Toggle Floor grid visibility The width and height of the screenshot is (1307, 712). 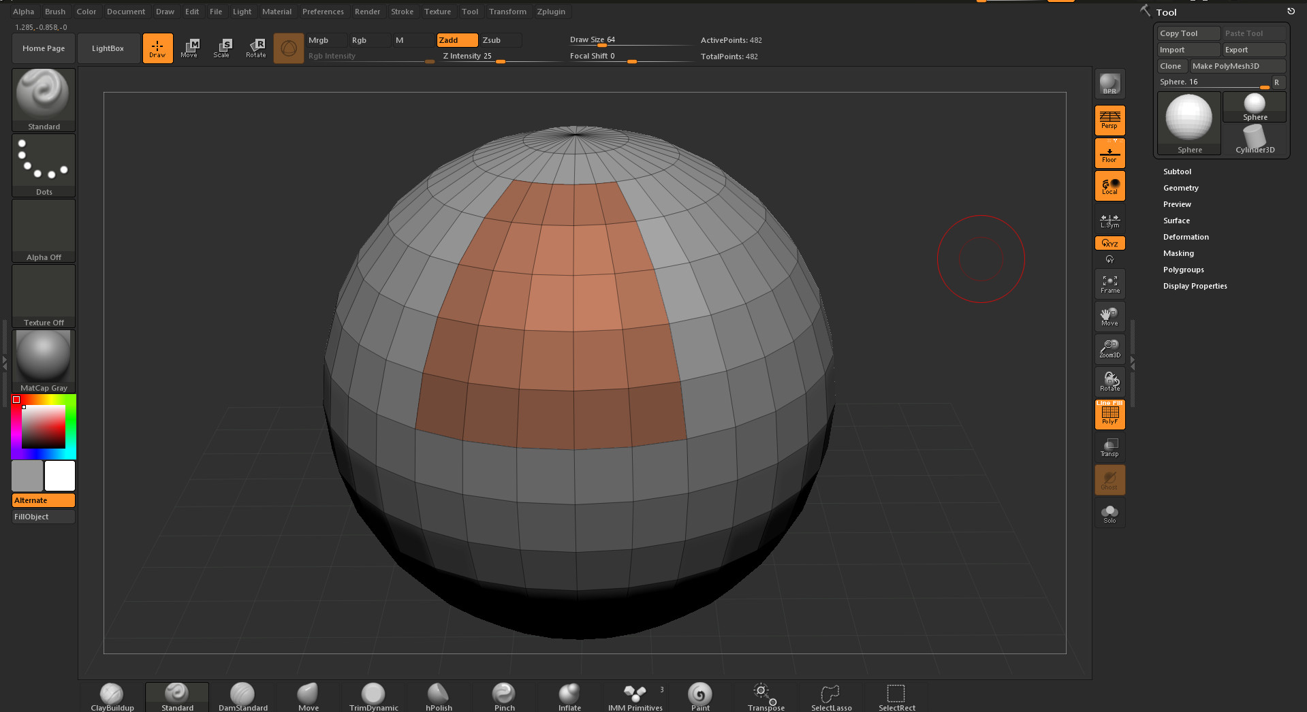pyautogui.click(x=1109, y=152)
